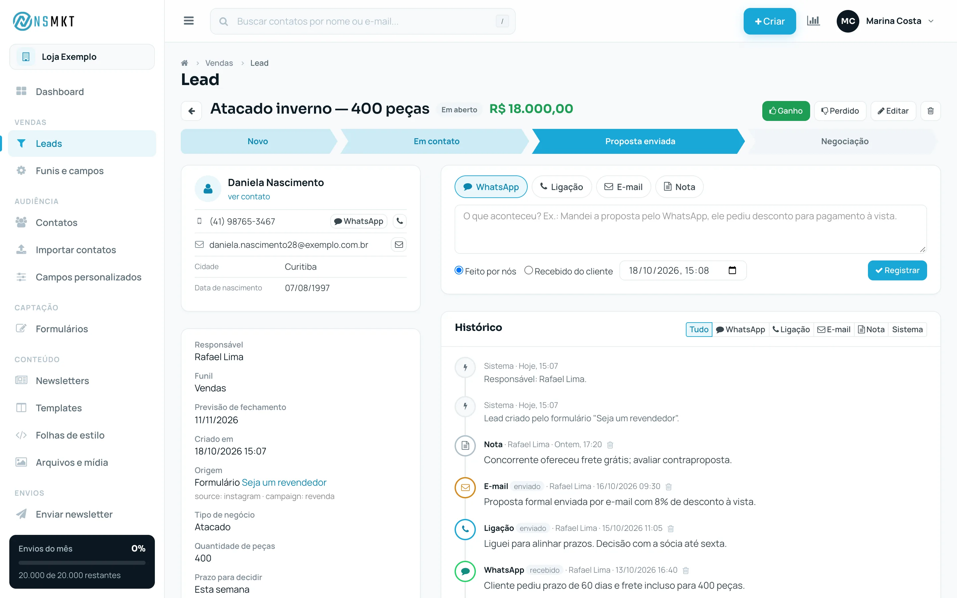Filter history by Sistema
The height and width of the screenshot is (598, 957).
tap(907, 330)
